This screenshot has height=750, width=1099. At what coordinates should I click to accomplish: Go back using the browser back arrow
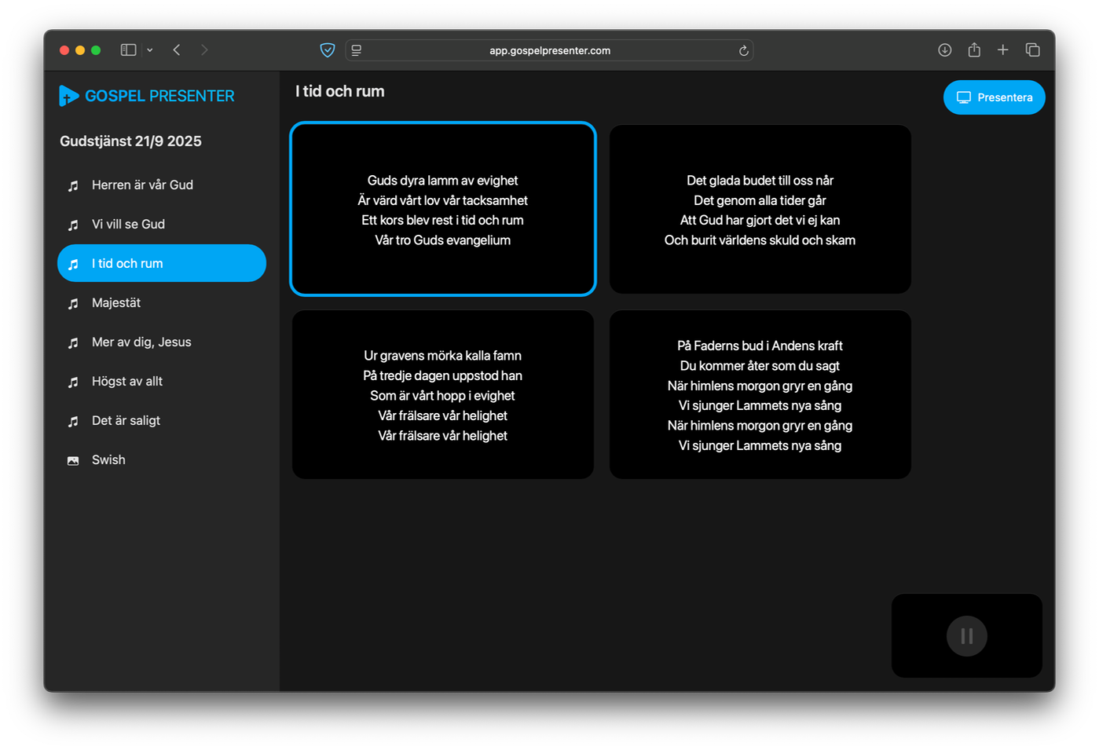pyautogui.click(x=177, y=50)
